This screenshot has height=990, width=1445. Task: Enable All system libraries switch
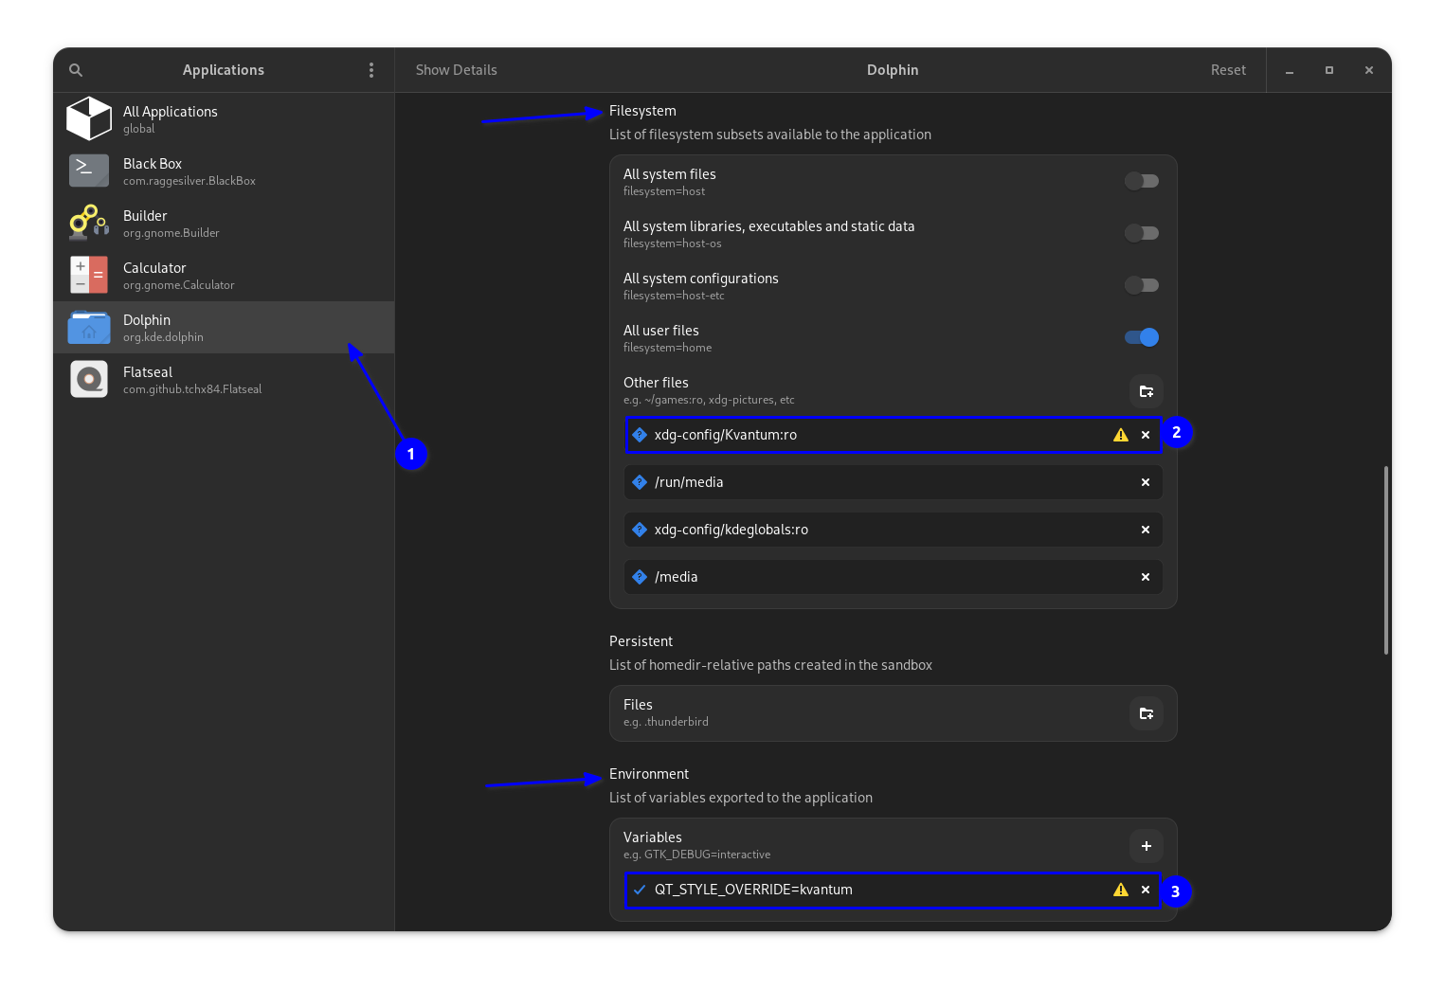coord(1142,233)
